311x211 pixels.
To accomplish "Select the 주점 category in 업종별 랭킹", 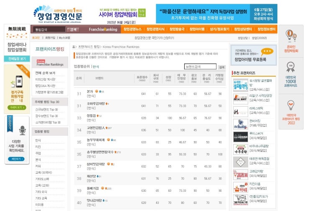I will [38, 153].
